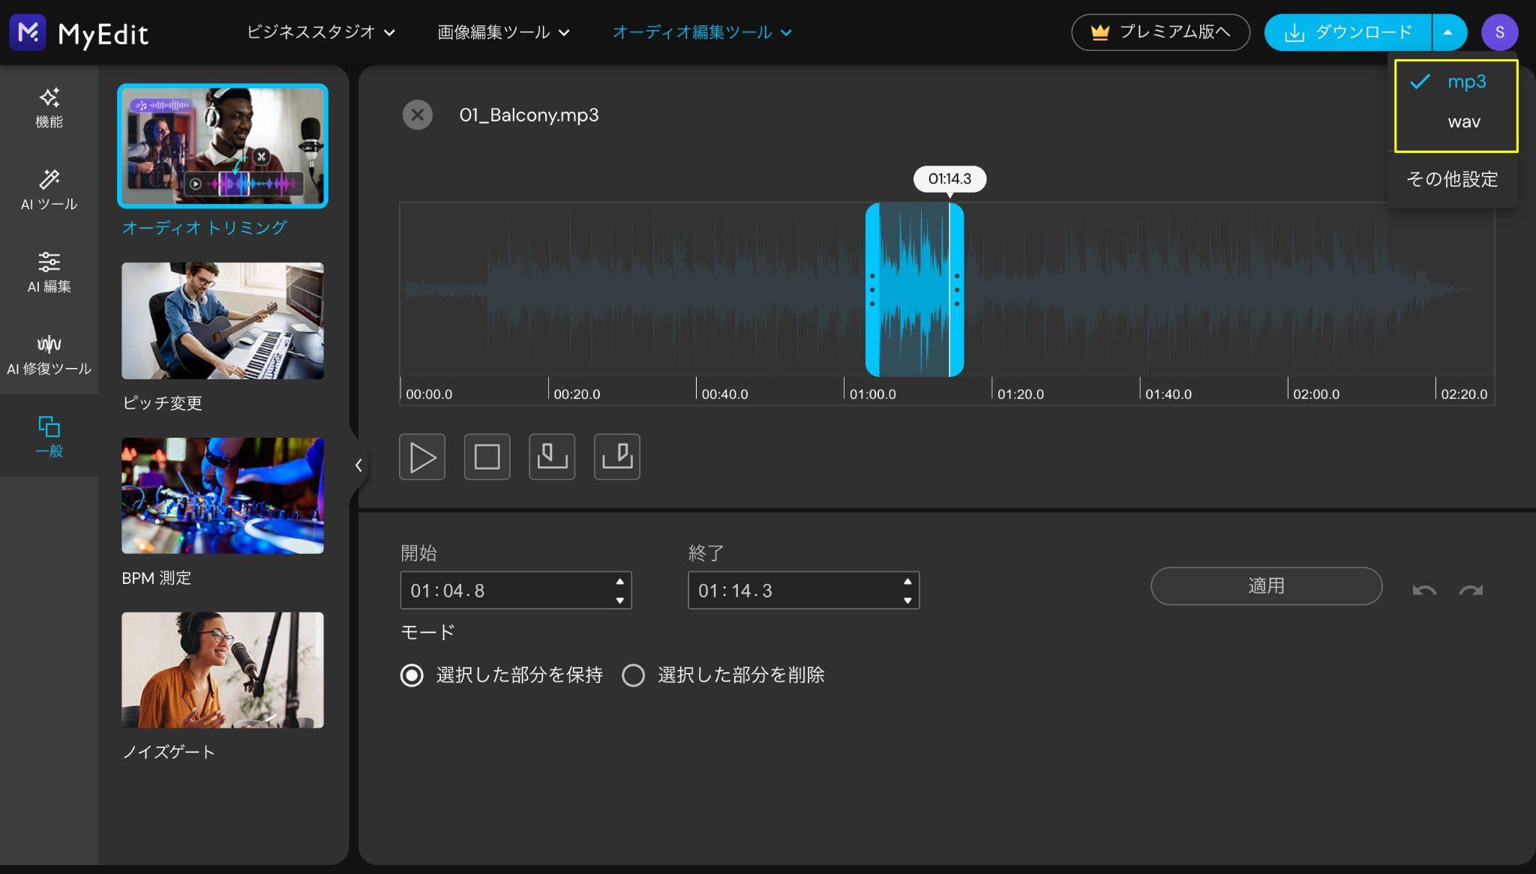Click the ノイズゲート label
The image size is (1536, 874).
pos(169,752)
